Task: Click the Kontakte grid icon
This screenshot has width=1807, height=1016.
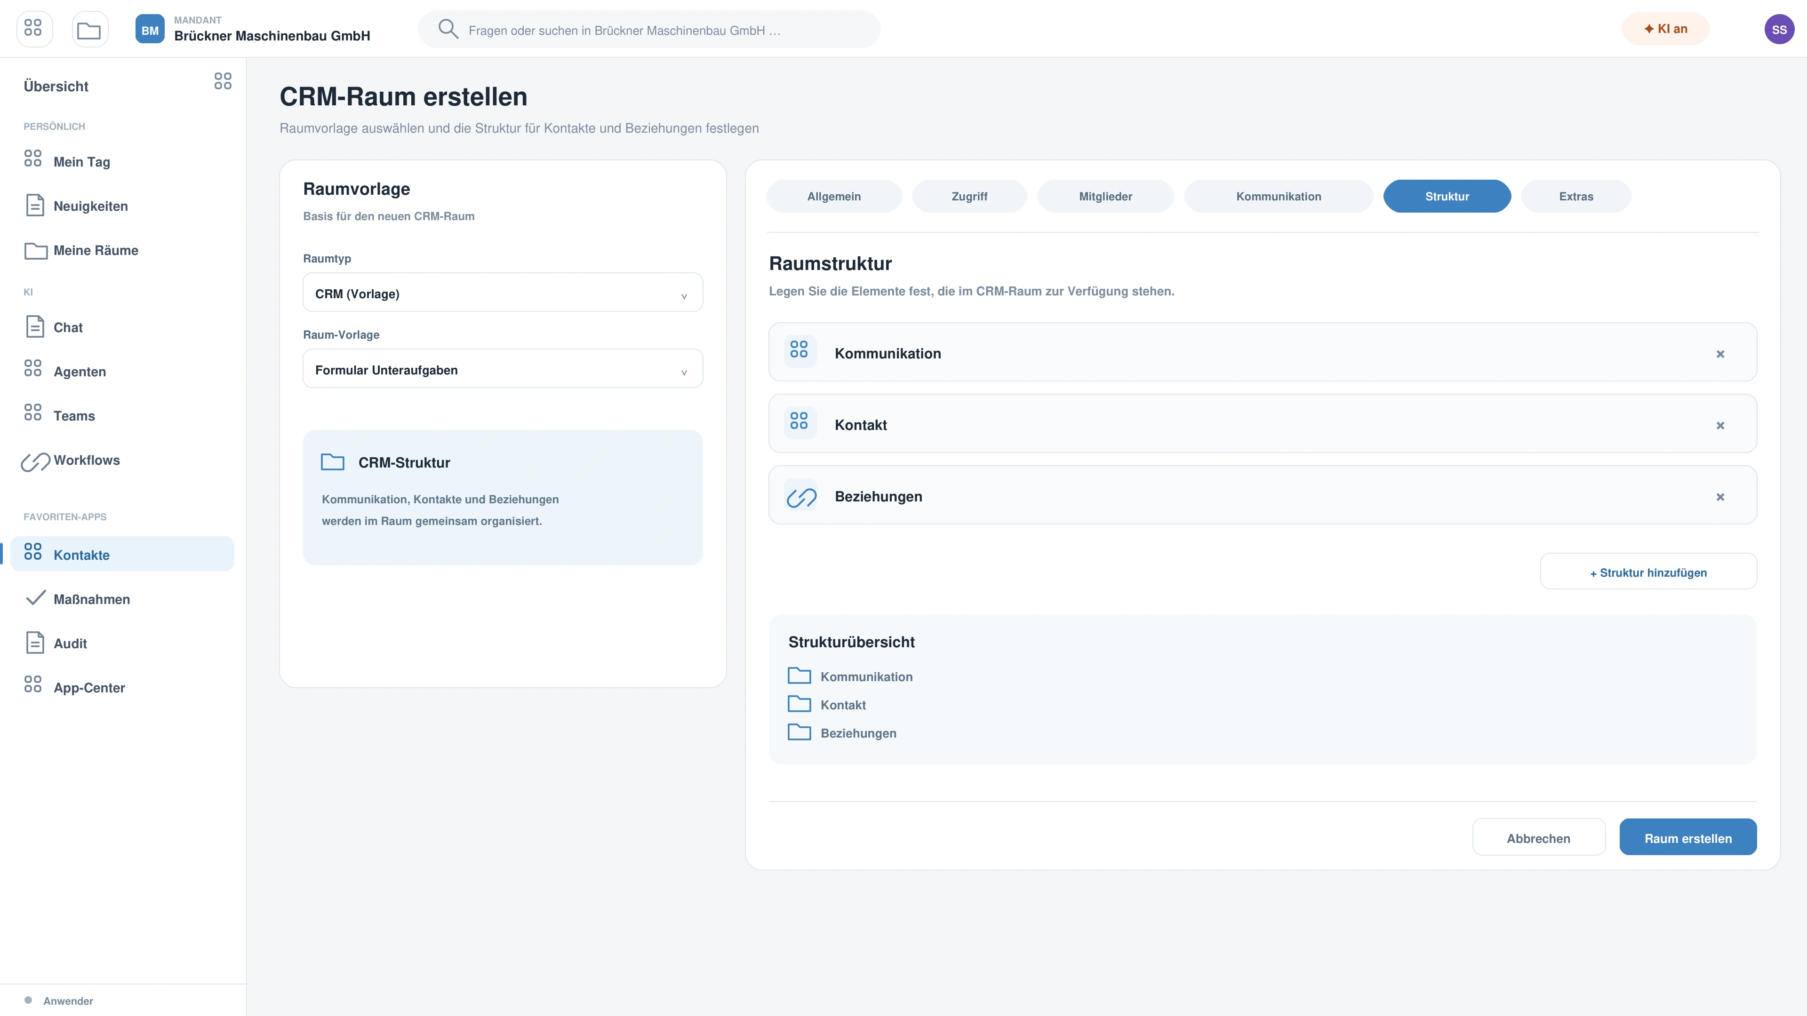Action: (x=33, y=551)
